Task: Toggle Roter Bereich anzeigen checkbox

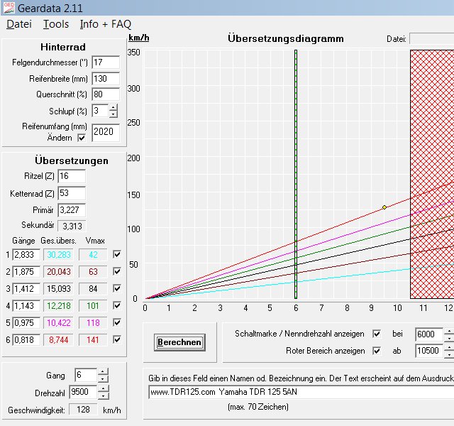Action: point(377,351)
